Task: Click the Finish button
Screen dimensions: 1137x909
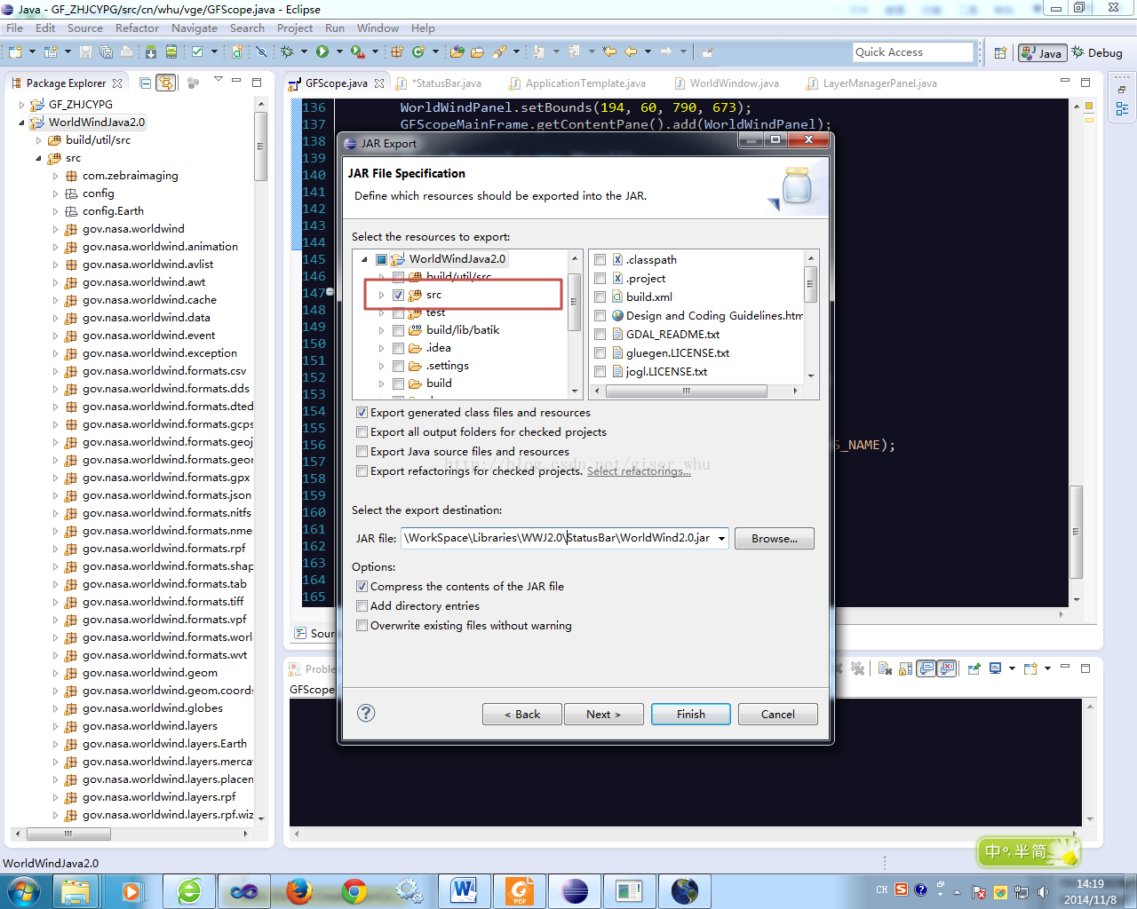Action: [691, 714]
